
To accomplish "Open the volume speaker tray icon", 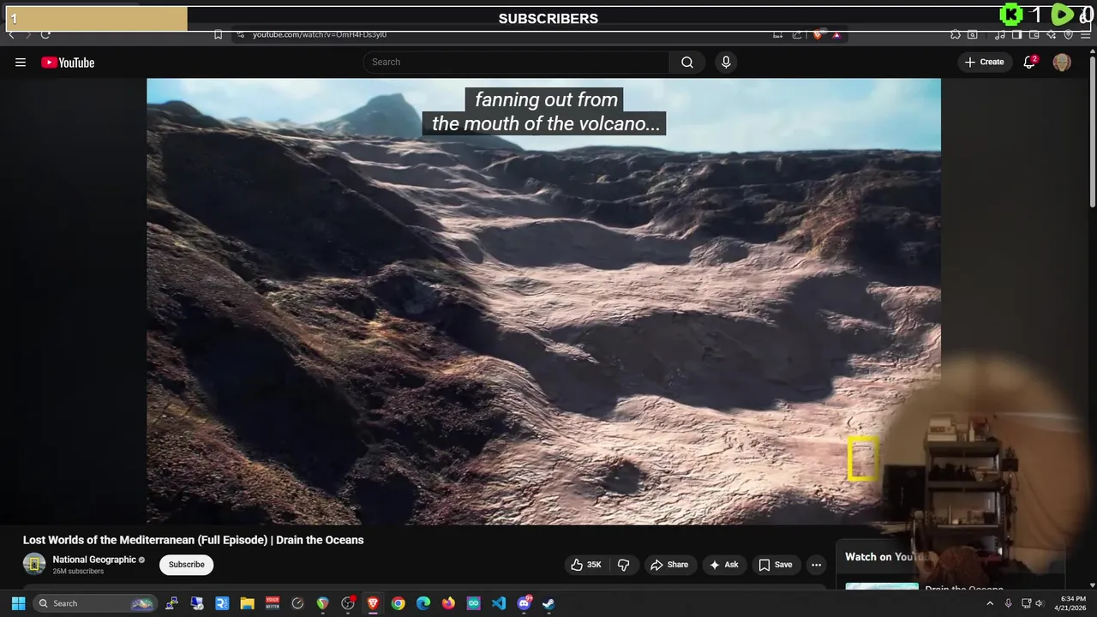I will pyautogui.click(x=1040, y=603).
